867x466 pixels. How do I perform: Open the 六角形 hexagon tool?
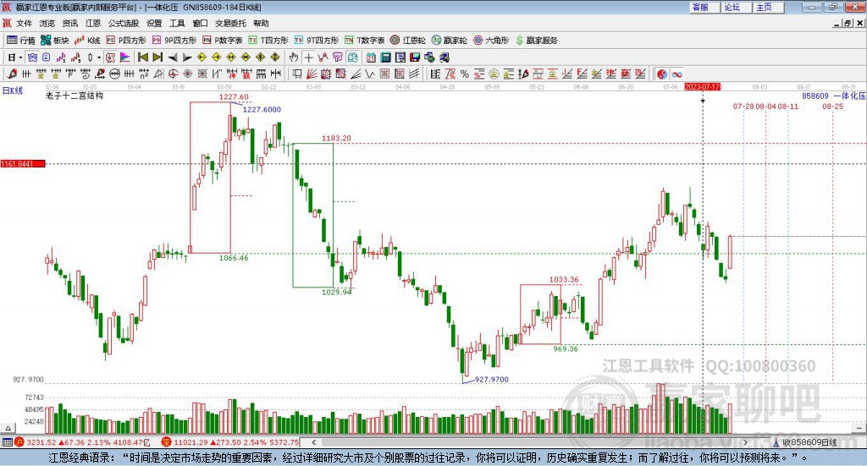(491, 41)
